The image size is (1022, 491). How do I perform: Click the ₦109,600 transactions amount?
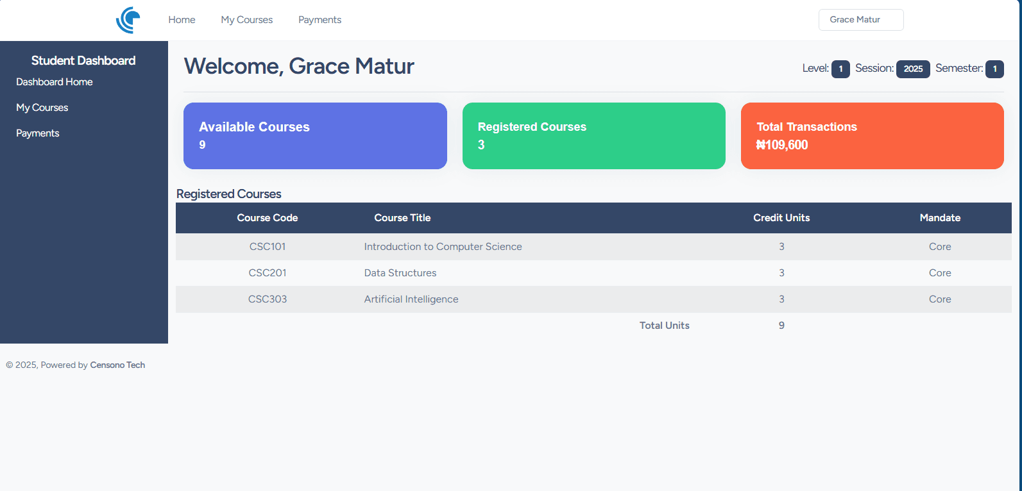pos(782,145)
